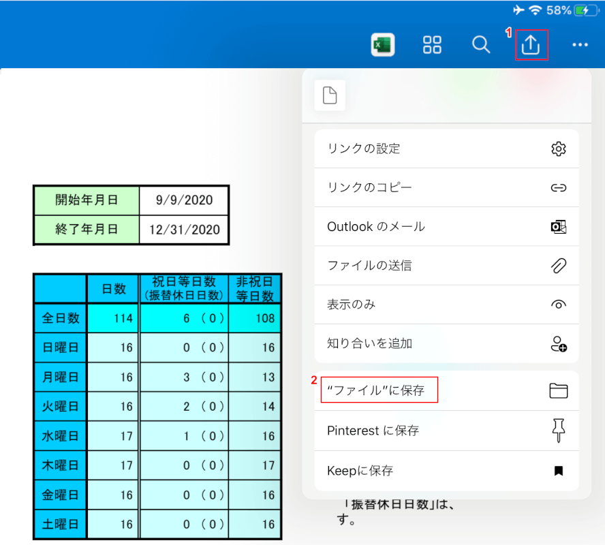Select the 火曜日 row label
Screen dimensions: 605x545
pyautogui.click(x=61, y=407)
